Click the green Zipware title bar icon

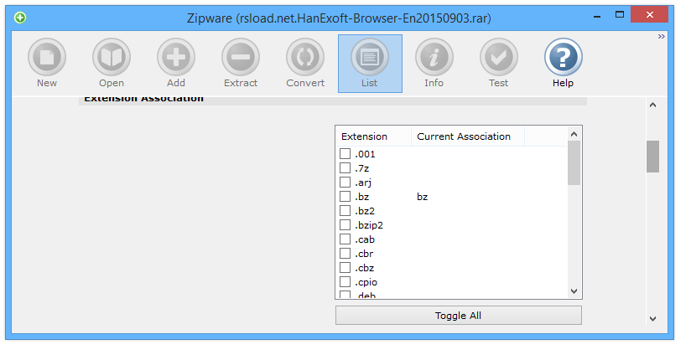click(x=20, y=18)
